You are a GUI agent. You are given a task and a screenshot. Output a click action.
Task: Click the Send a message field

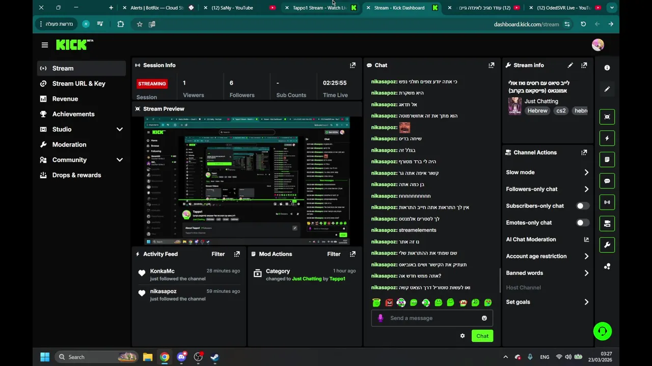432,318
